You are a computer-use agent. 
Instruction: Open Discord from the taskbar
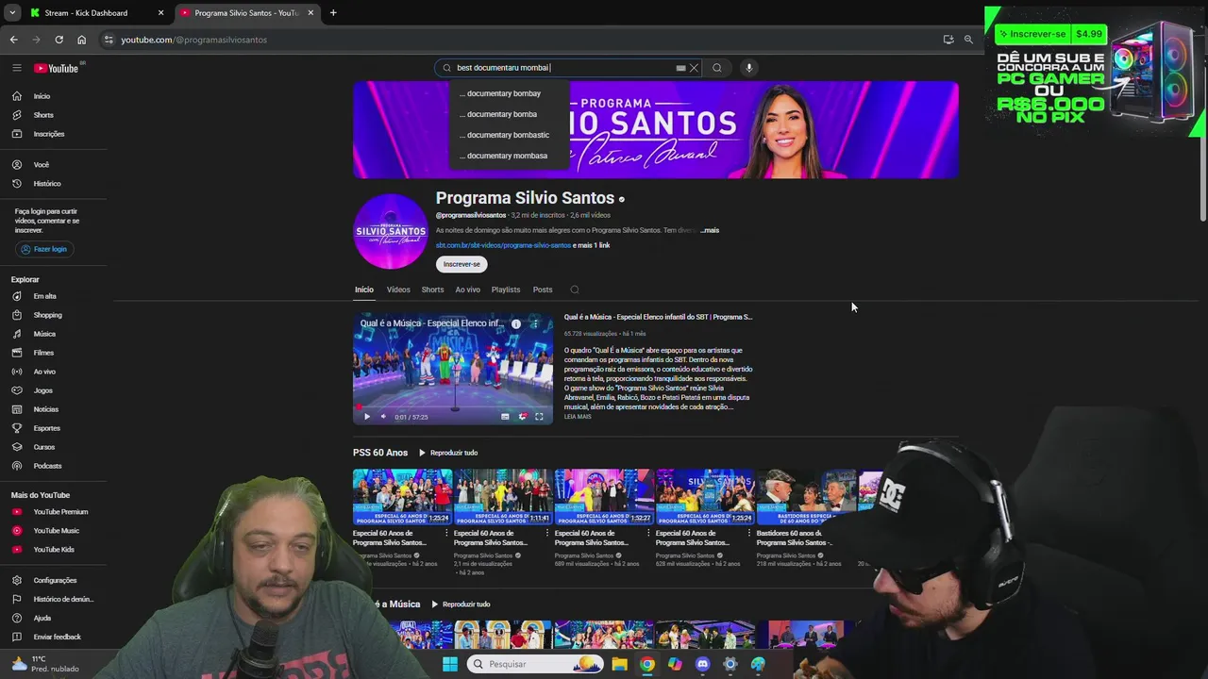(702, 664)
